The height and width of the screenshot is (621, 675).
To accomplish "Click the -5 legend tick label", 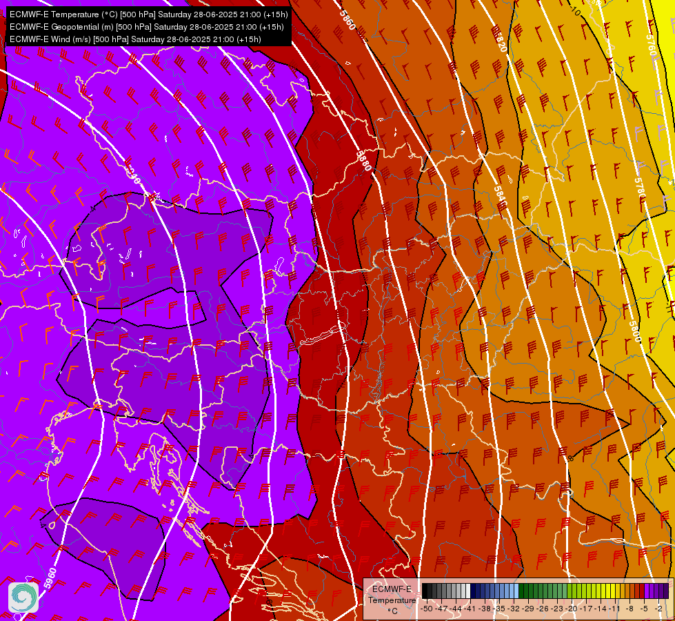I will [x=644, y=609].
